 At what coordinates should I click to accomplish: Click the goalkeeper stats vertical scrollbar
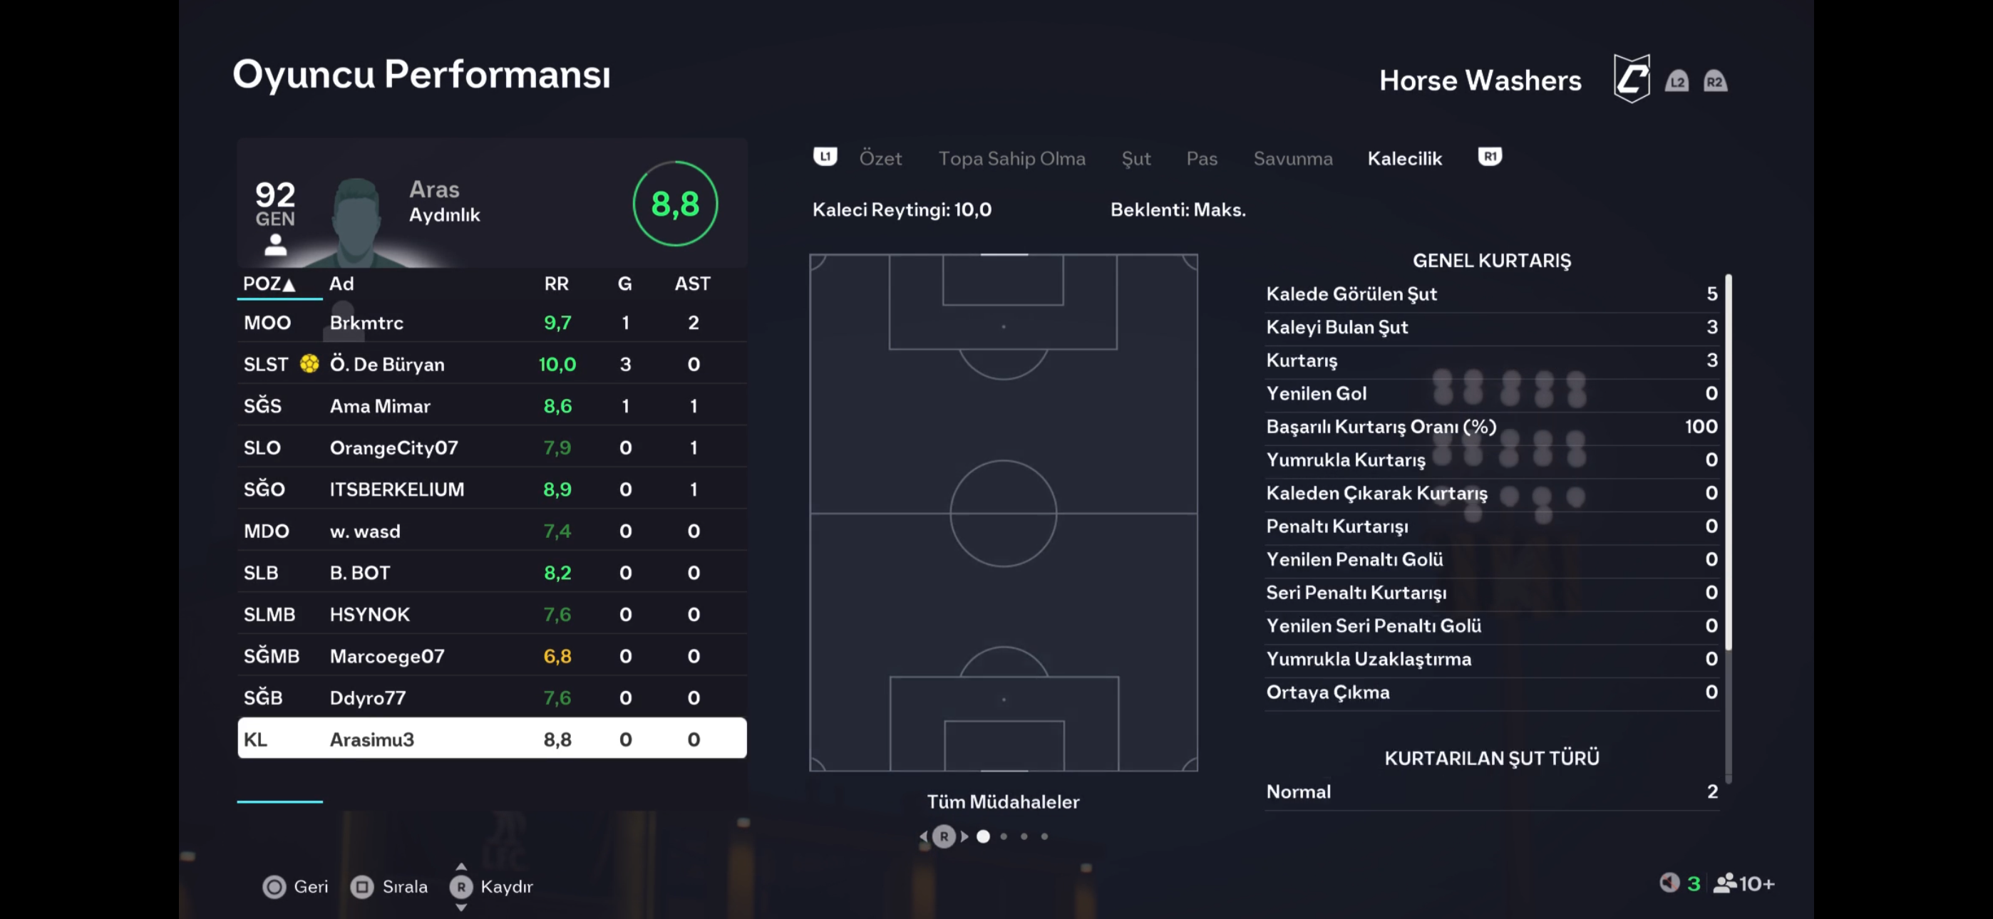(1728, 464)
